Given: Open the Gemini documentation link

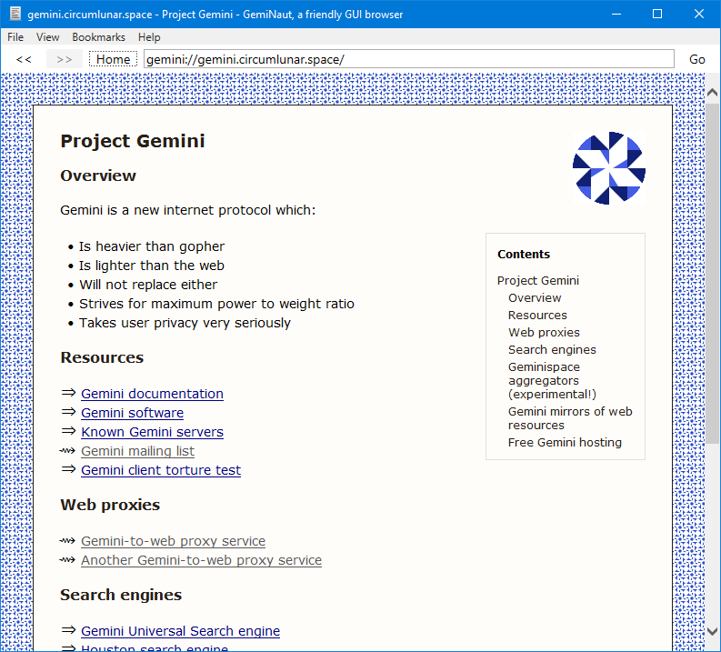Looking at the screenshot, I should coord(152,394).
